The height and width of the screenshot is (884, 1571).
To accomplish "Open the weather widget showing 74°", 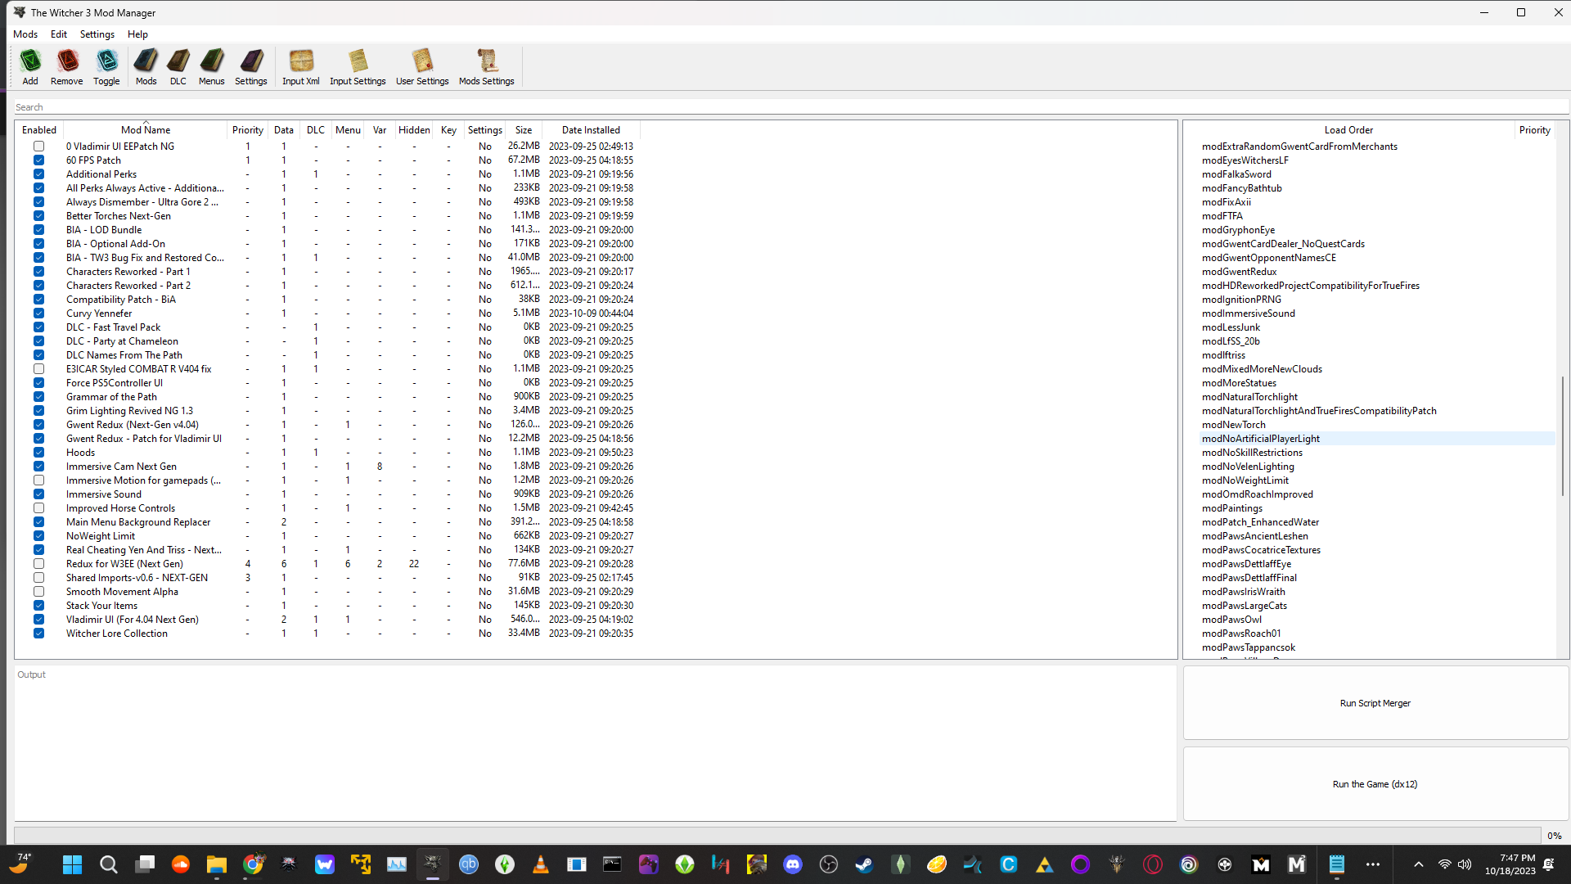I will pyautogui.click(x=20, y=863).
